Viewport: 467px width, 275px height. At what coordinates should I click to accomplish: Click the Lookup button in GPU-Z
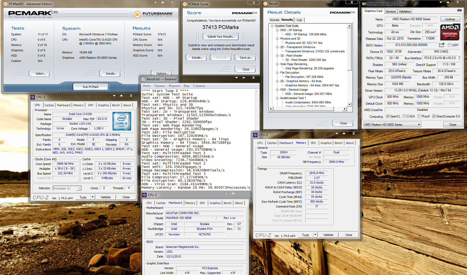coord(450,19)
